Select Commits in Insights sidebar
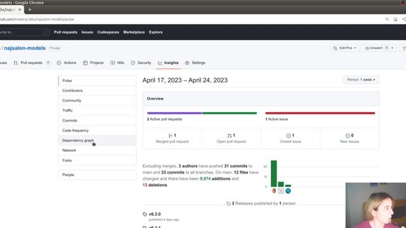406x228 pixels. click(x=97, y=120)
